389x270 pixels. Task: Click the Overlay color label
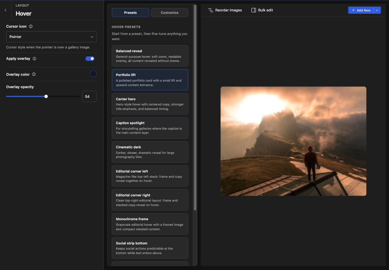click(x=18, y=74)
